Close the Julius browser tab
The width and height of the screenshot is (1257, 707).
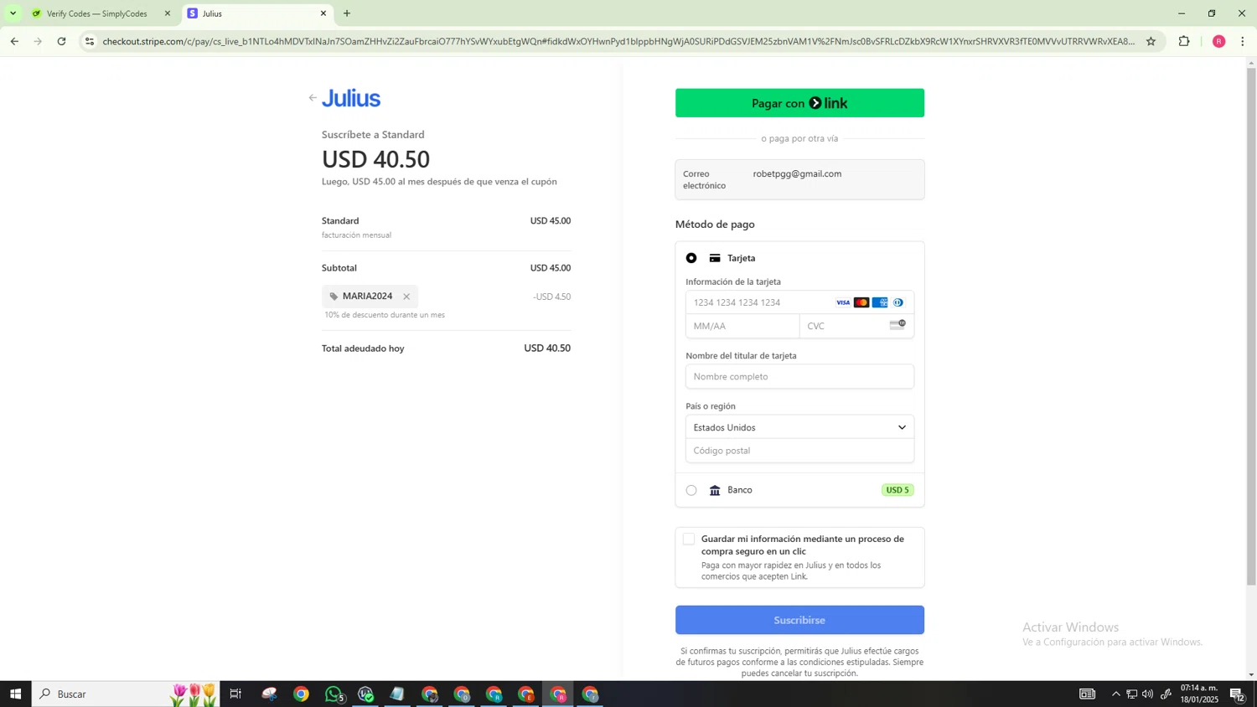point(323,13)
